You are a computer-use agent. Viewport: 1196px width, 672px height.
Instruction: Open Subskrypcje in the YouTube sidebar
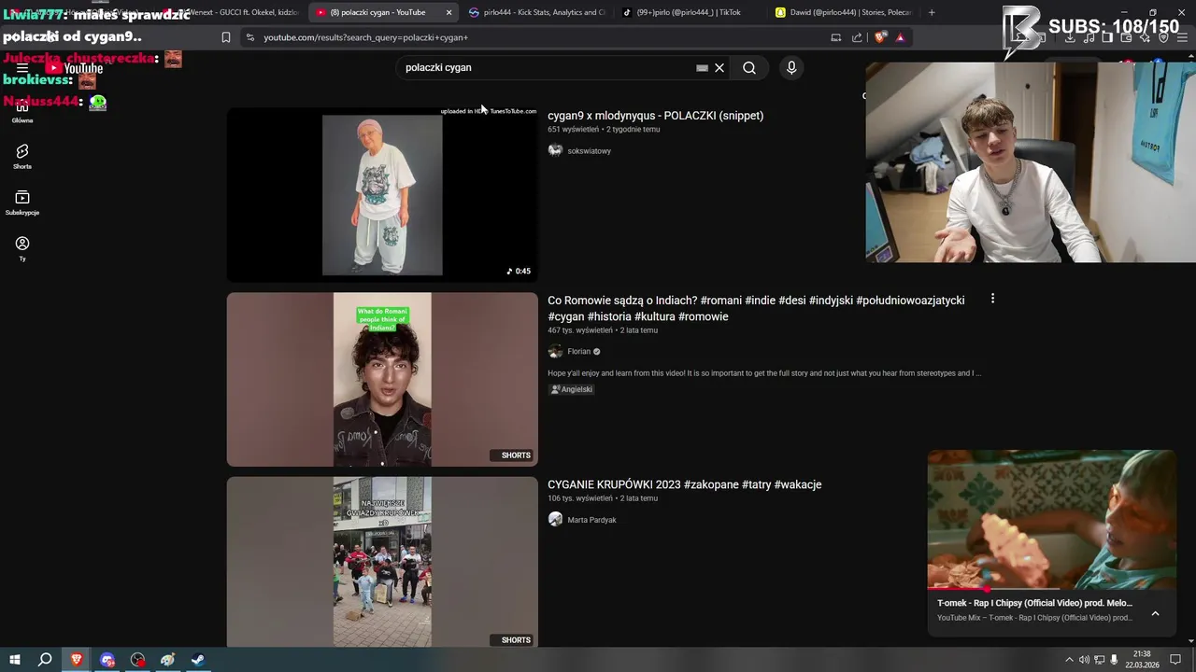(x=22, y=203)
